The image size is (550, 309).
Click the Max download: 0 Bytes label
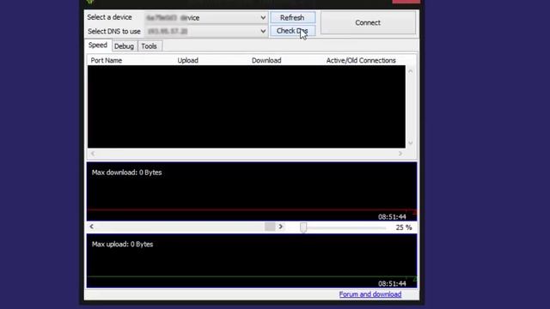pos(126,173)
